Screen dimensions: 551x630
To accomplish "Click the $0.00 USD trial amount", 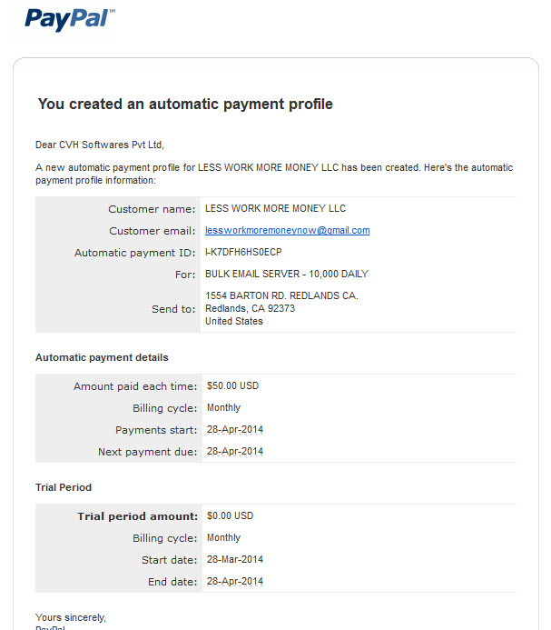I will pos(230,515).
